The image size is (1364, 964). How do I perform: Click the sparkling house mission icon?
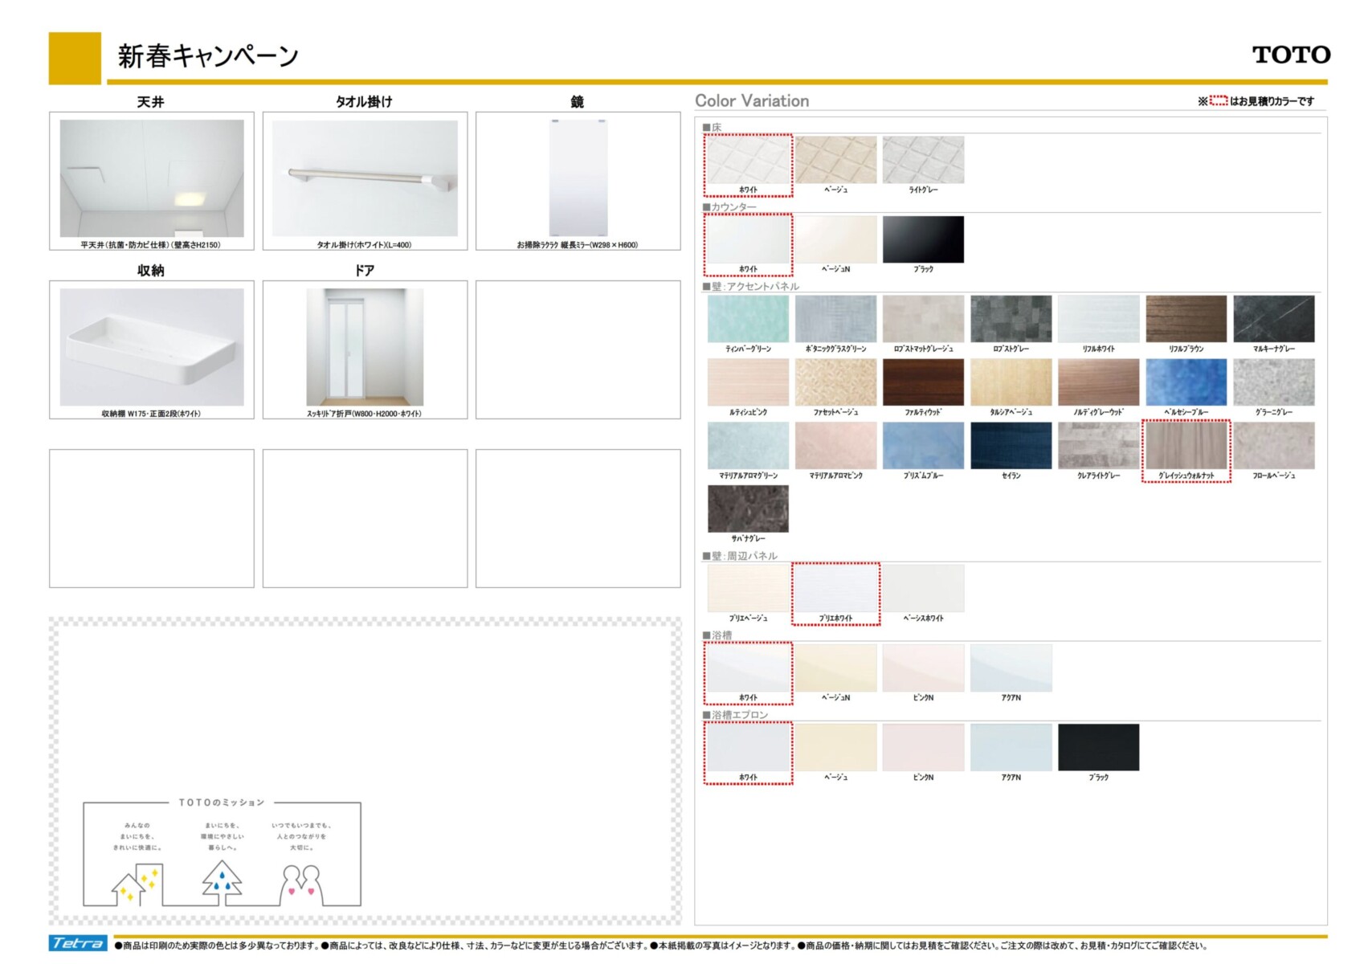(136, 884)
